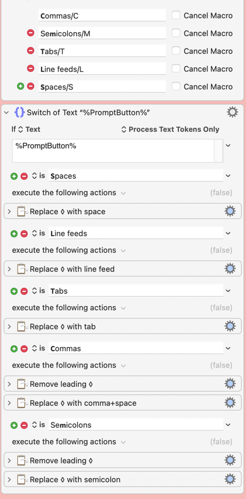The height and width of the screenshot is (499, 246).
Task: Expand the Replace ◊ with comma+space action
Action: pos(9,403)
